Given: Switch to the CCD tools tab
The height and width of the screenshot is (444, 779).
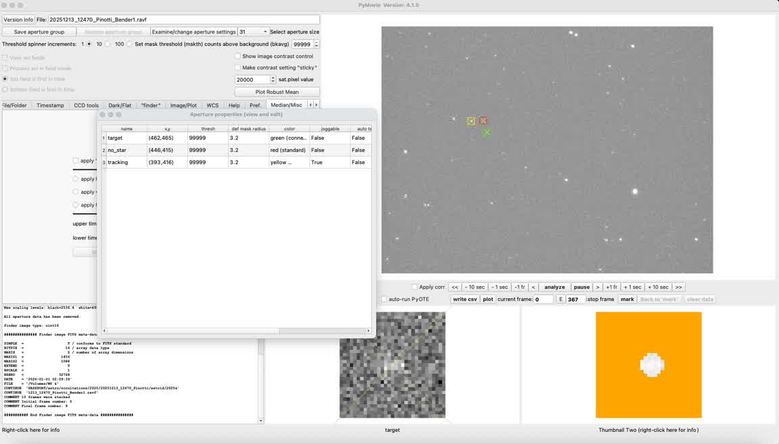Looking at the screenshot, I should (86, 105).
